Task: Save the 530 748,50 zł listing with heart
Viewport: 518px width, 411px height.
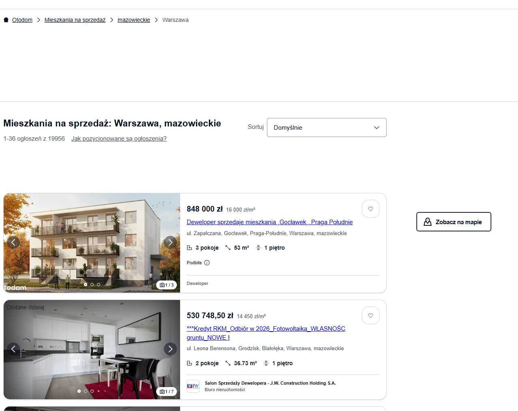Action: point(371,315)
